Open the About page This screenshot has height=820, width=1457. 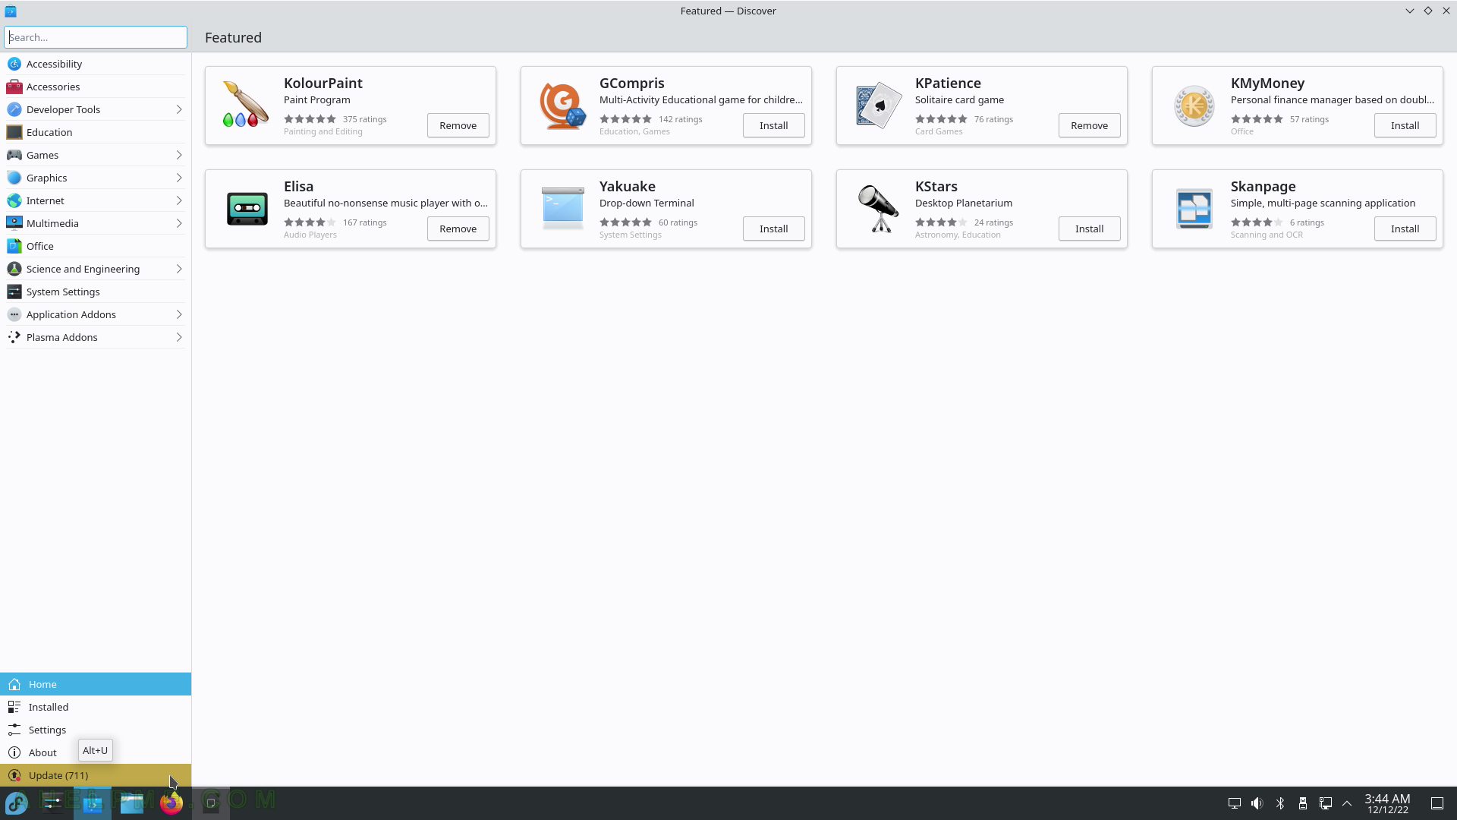coord(96,752)
